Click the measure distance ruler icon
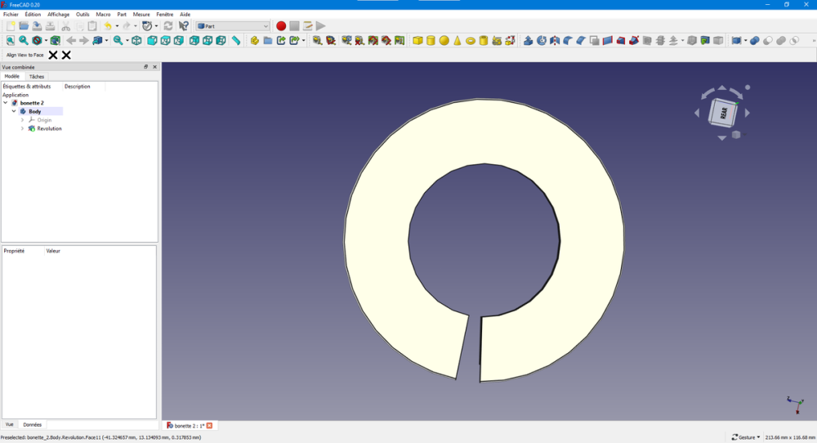Screen dimensions: 817x443 tap(236, 40)
